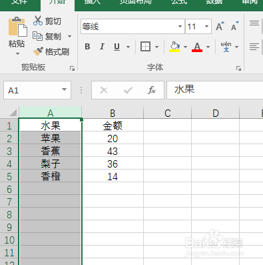Viewport: 263px width, 265px height.
Task: Select column B header
Action: tap(113, 113)
